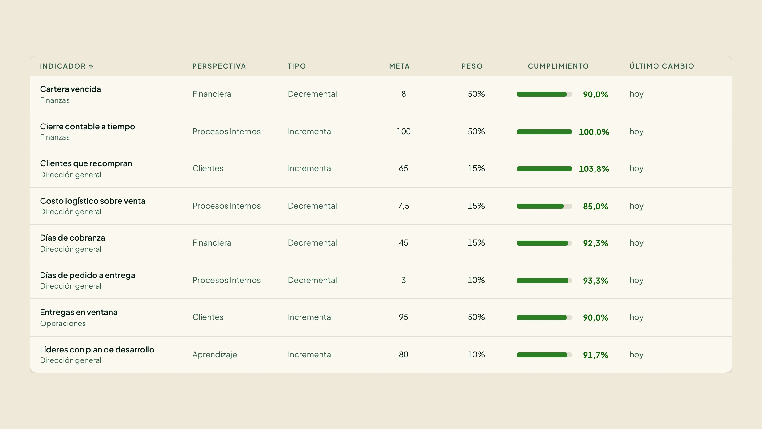The image size is (762, 429).
Task: Click the 91,7% progress bar for Líderes
Action: tap(544, 355)
